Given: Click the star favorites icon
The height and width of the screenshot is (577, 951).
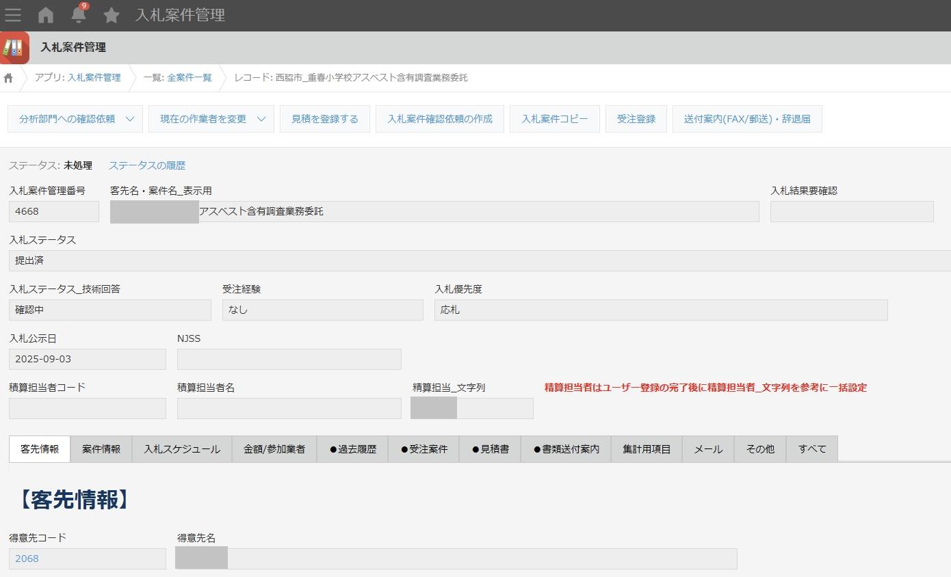Looking at the screenshot, I should (112, 15).
